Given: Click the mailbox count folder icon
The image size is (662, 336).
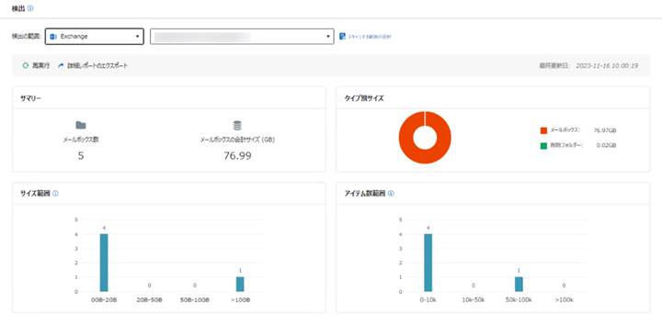Looking at the screenshot, I should [81, 125].
